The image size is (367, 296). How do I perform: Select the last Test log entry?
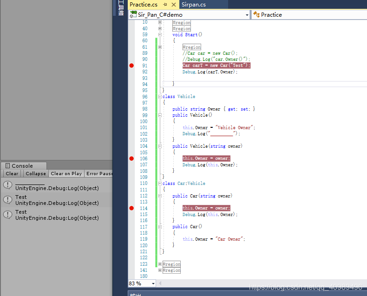coord(57,215)
